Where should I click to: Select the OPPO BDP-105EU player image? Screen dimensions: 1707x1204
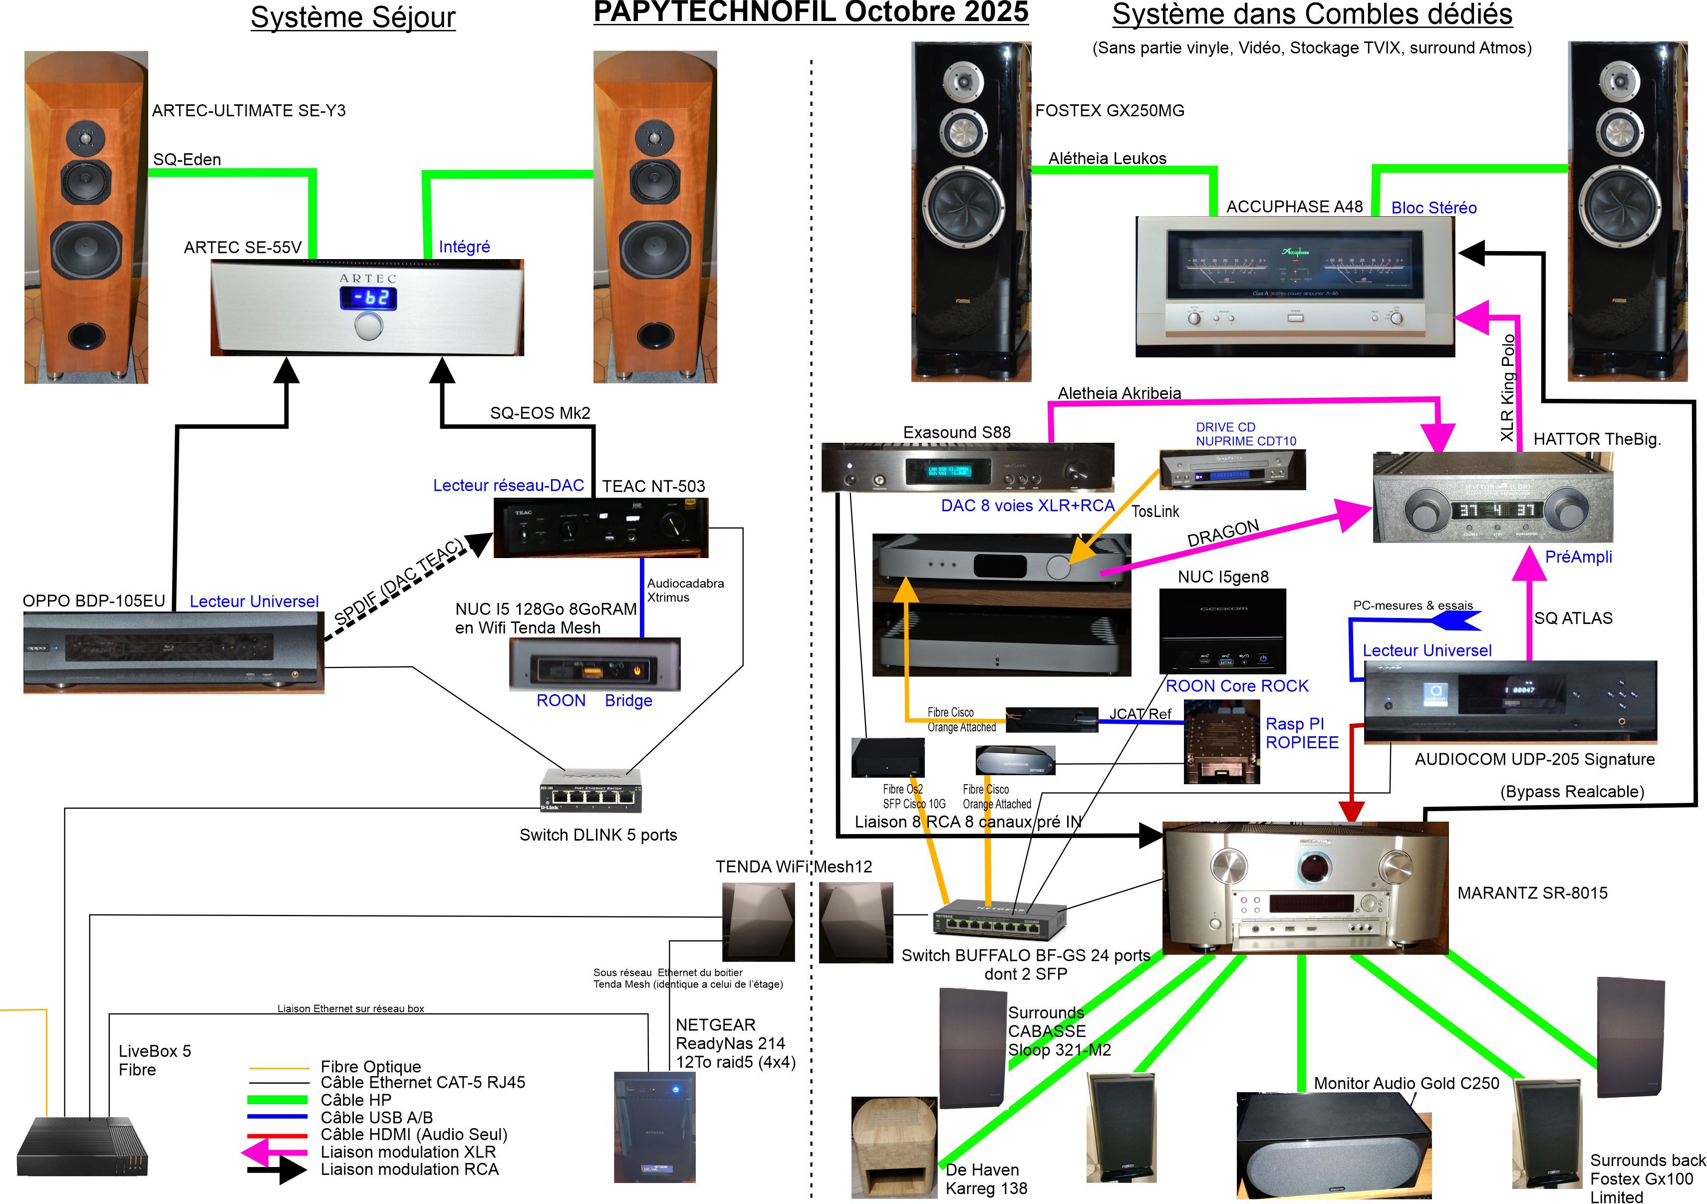[x=173, y=653]
